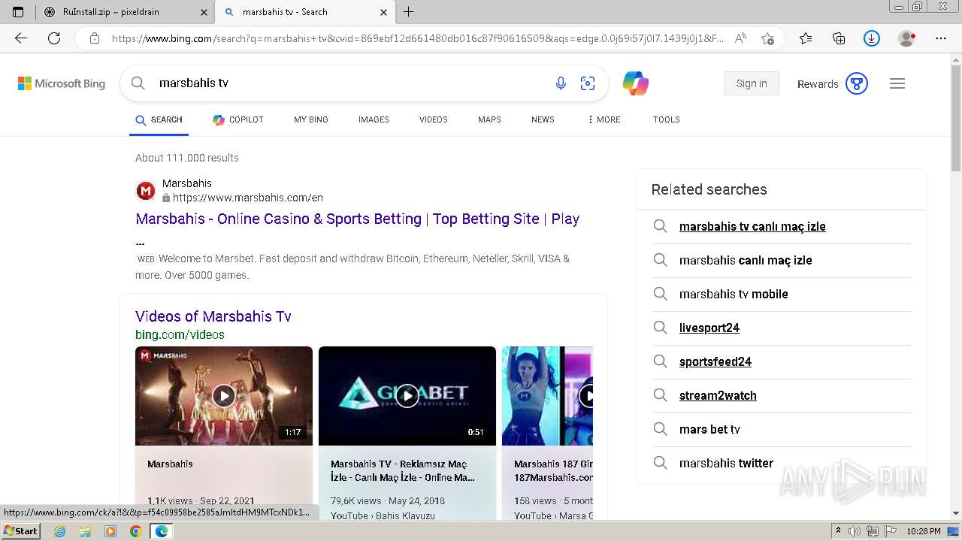Play the GigaBet 0:51 video thumbnail
Screen dimensions: 962x541
coord(407,396)
